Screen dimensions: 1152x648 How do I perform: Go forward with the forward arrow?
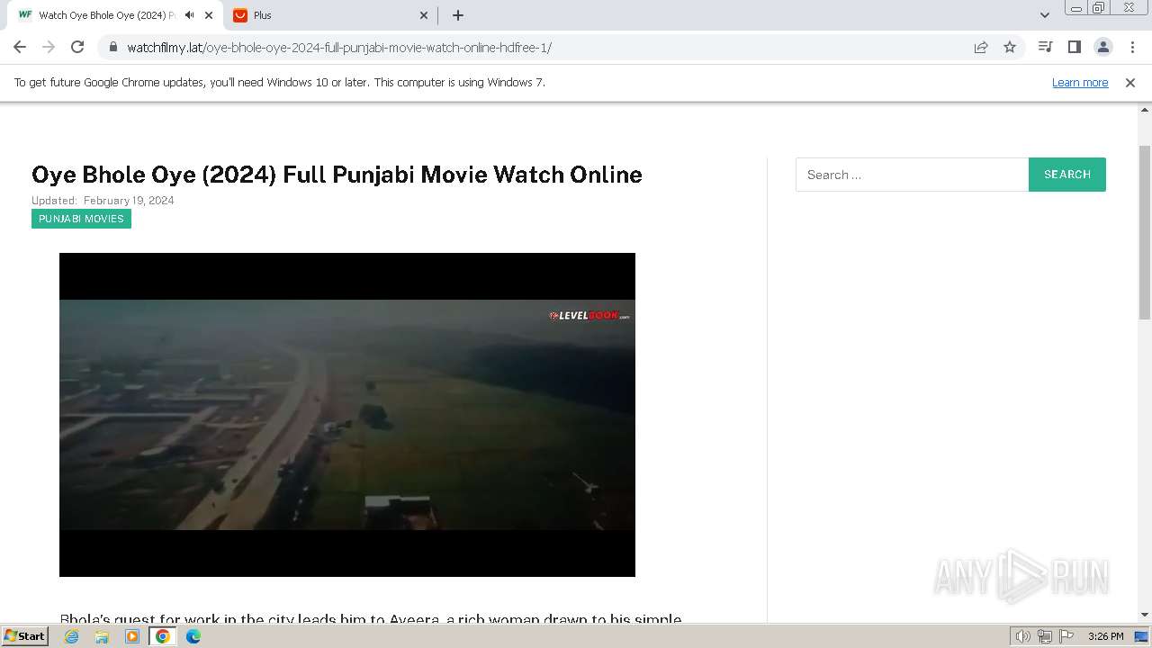pos(49,47)
